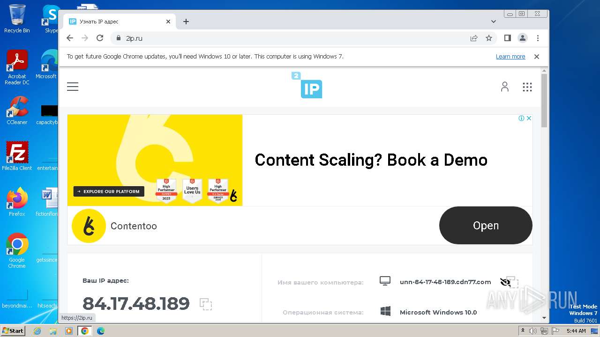Viewport: 600px width, 337px height.
Task: Open Chrome side panel
Action: pyautogui.click(x=508, y=38)
